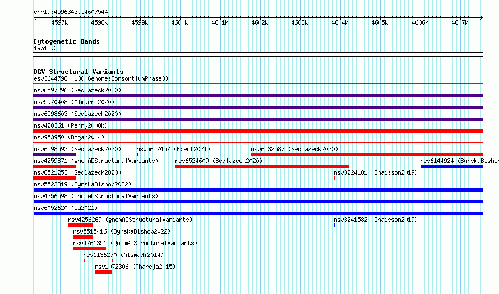
Task: Select the purple nsv6597296 variant bar
Action: point(258,96)
